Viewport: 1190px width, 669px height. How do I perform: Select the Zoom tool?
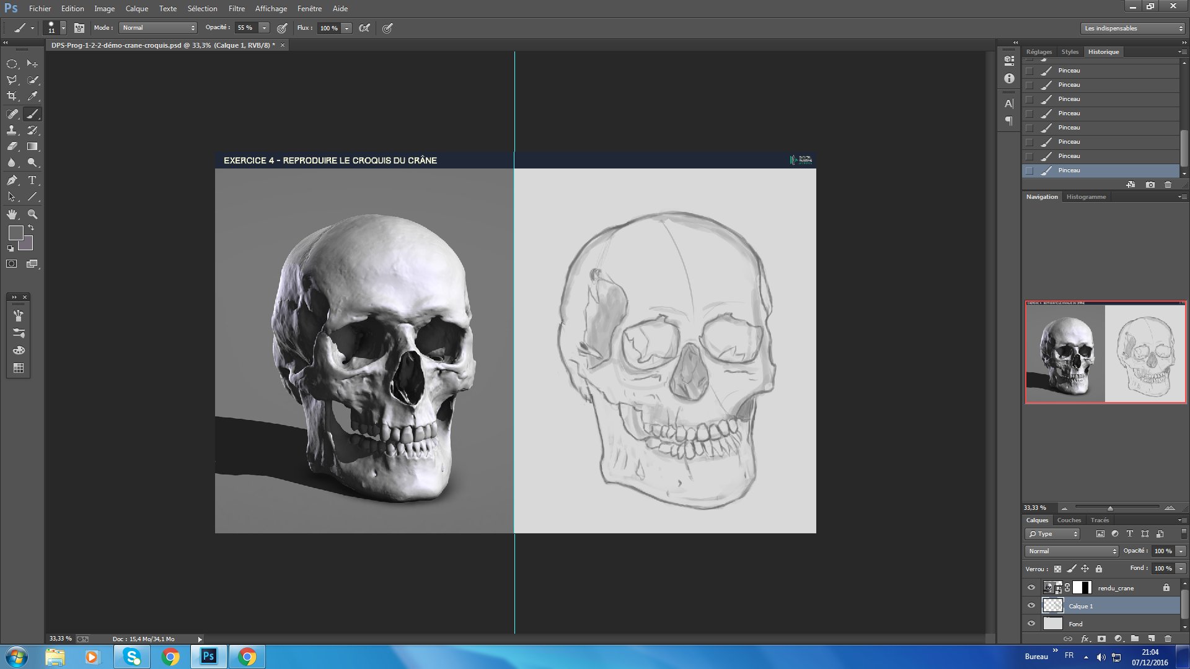coord(33,214)
